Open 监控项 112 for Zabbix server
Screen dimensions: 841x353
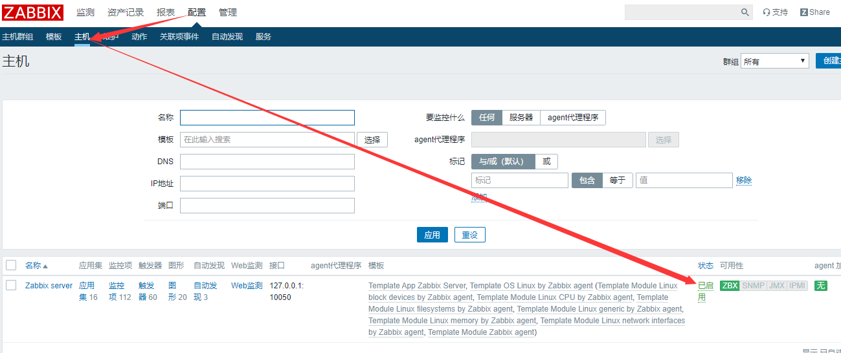click(120, 291)
